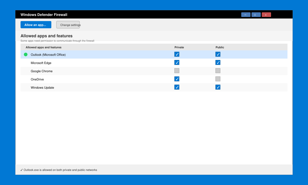
Task: Click the Private column header
Action: point(179,47)
